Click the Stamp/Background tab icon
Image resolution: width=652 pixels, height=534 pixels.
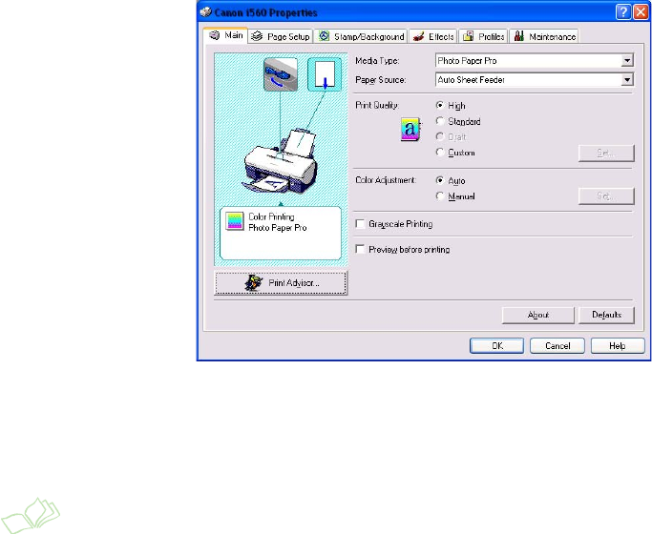click(x=324, y=36)
